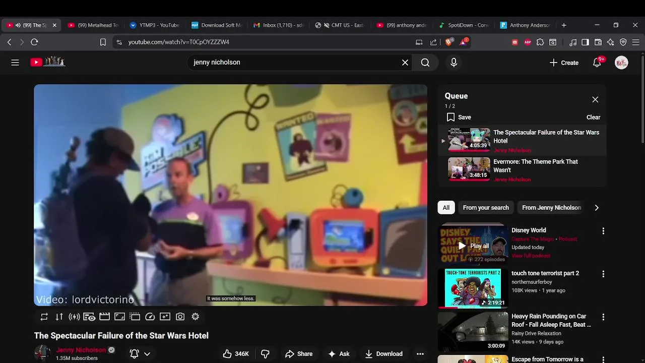The image size is (645, 363).
Task: Open Brave Rewards triangle icon
Action: pos(464,42)
